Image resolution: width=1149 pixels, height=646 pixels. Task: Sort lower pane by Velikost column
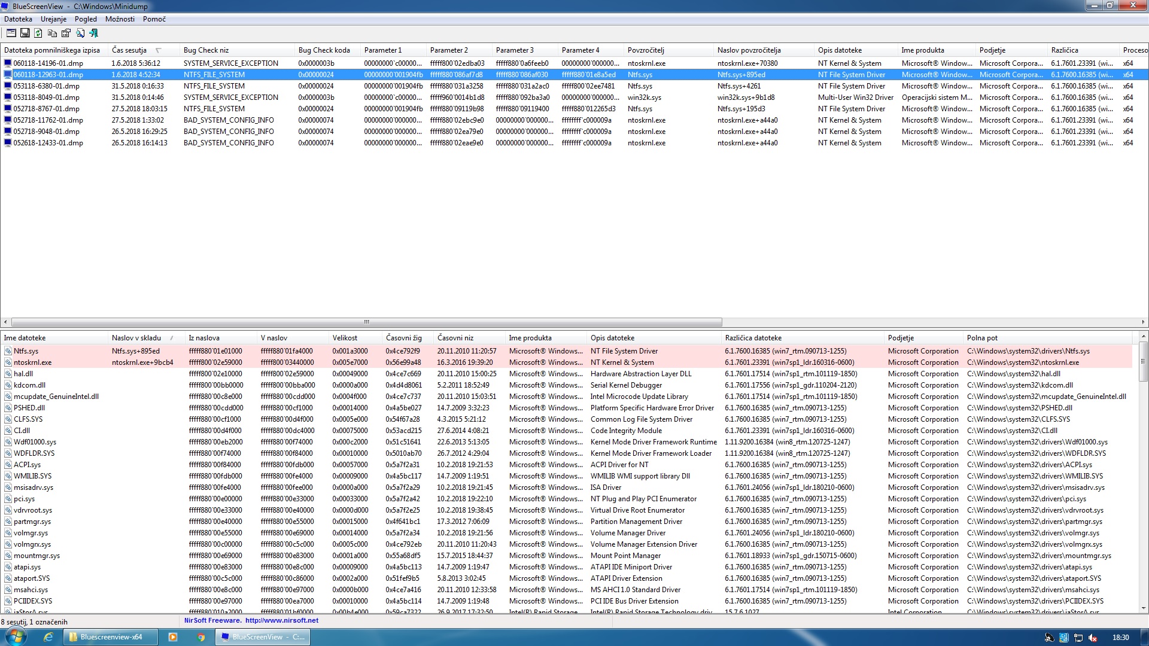[x=355, y=338]
